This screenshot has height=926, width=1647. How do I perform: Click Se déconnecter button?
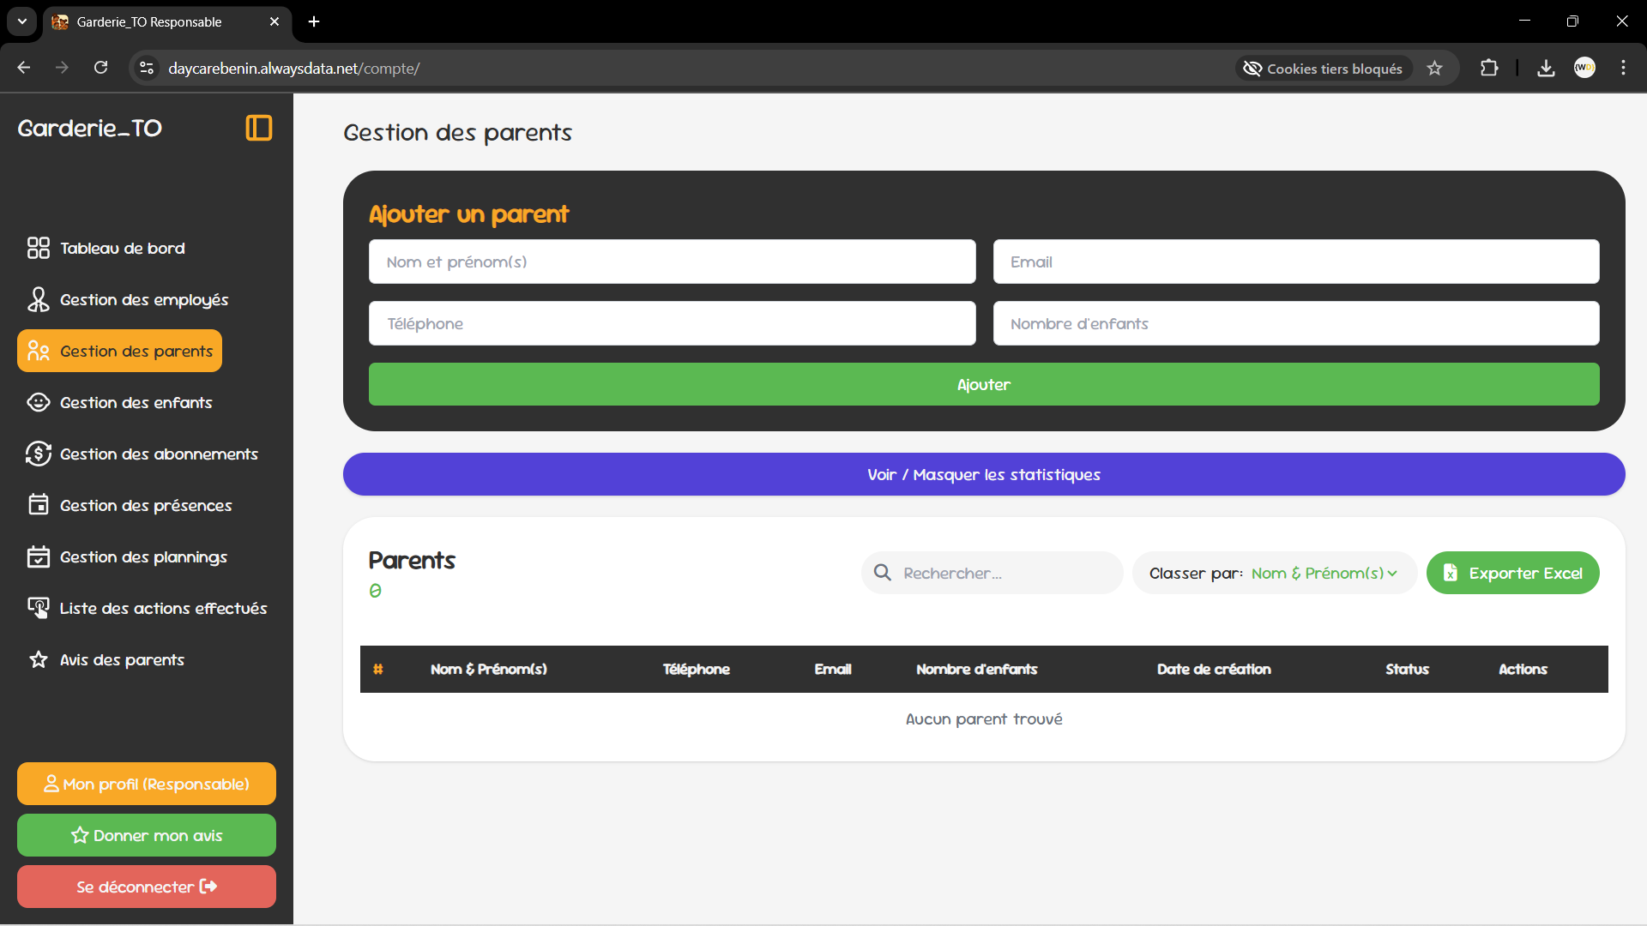pos(147,887)
